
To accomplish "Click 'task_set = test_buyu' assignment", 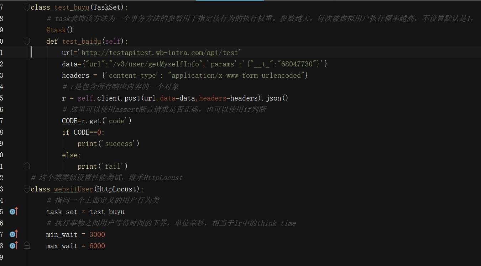I will click(85, 212).
